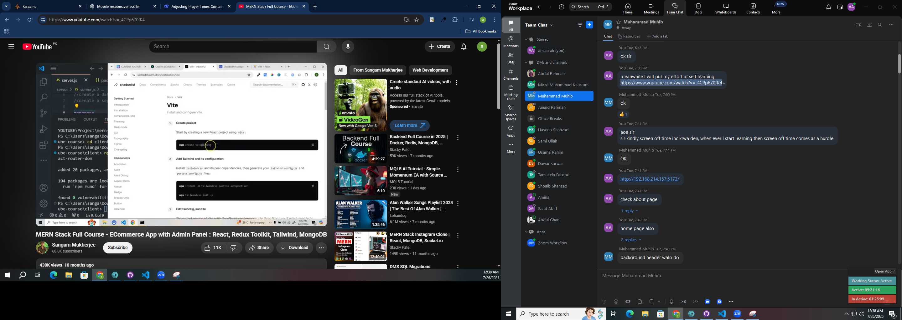Open the Zoom calendar panel icon

point(840,7)
